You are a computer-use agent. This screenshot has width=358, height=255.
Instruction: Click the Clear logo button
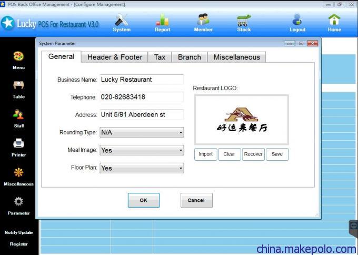(x=229, y=154)
